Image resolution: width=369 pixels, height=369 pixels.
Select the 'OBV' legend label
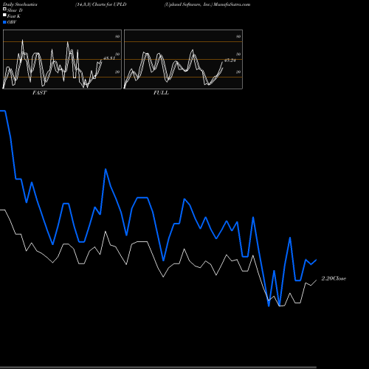tap(12, 22)
